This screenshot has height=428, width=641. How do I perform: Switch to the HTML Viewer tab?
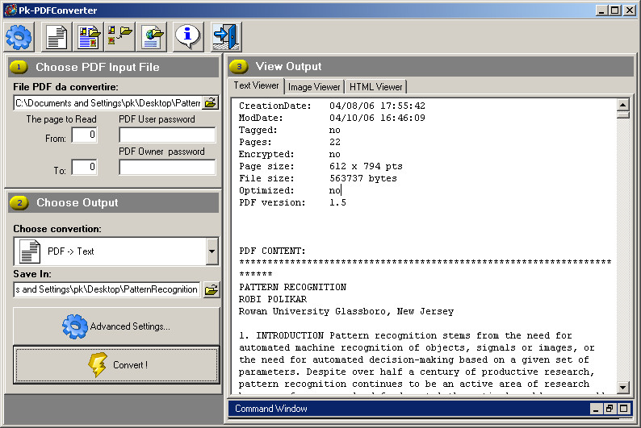[375, 87]
